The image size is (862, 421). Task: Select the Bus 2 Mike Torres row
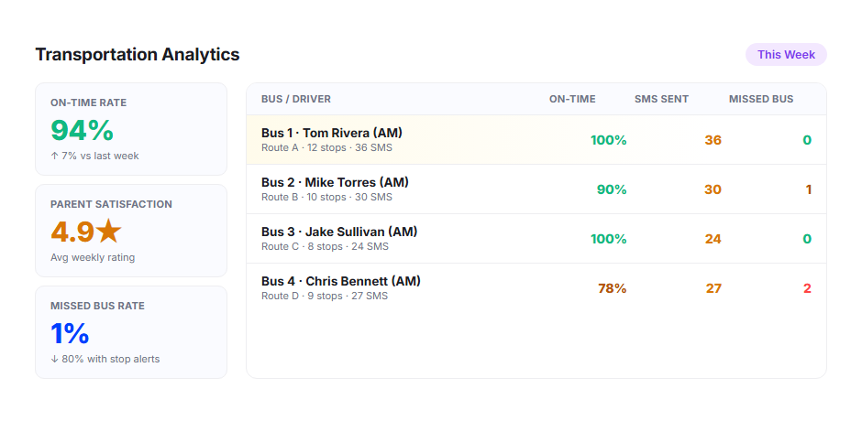(536, 189)
